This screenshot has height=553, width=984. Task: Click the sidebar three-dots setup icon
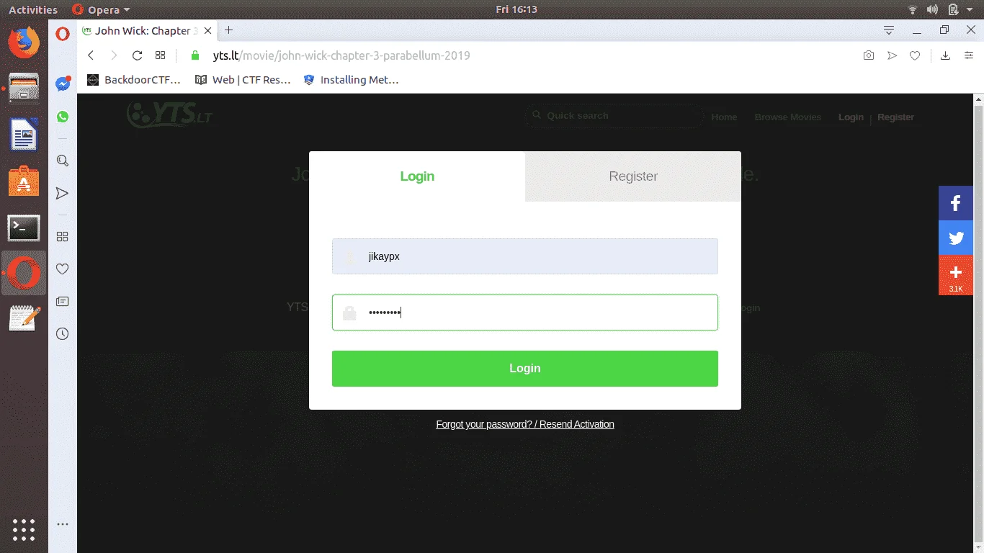click(63, 524)
